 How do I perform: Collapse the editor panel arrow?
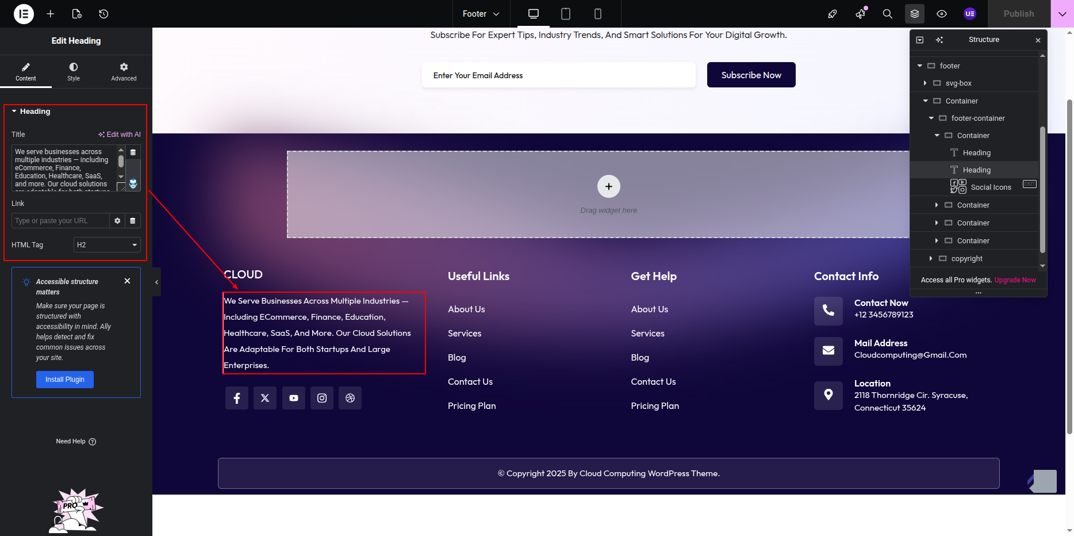pos(156,282)
